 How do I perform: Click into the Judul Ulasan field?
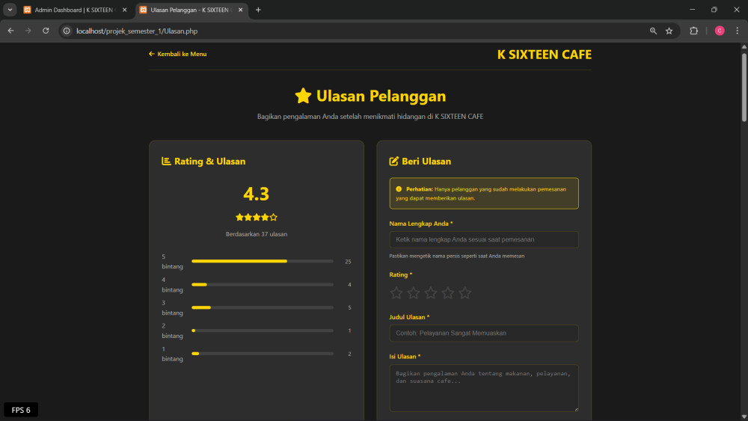click(x=483, y=333)
